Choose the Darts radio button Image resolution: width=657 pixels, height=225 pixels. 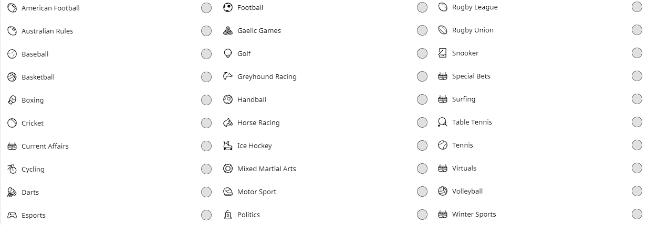[x=206, y=192]
